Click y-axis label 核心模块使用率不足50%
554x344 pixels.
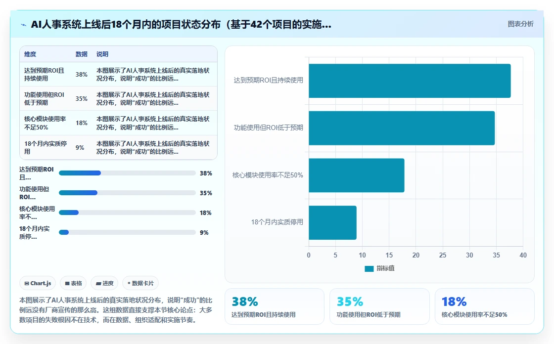click(x=268, y=175)
